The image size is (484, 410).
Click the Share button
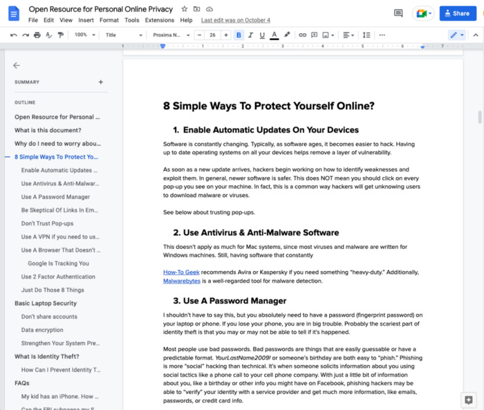tap(458, 14)
